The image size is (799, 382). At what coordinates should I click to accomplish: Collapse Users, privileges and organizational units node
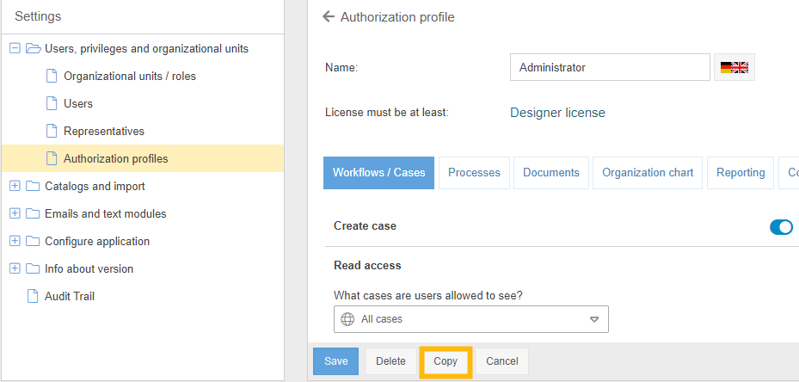[x=15, y=48]
